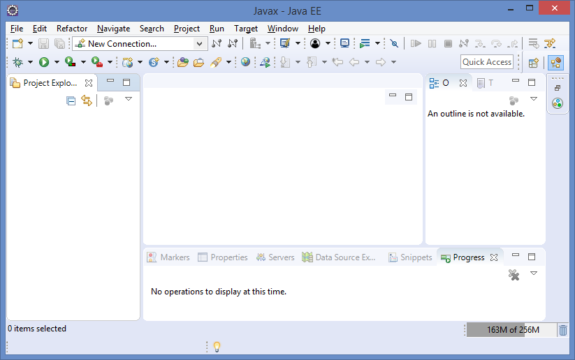
Task: Click the Open Perspective icon
Action: coord(534,62)
